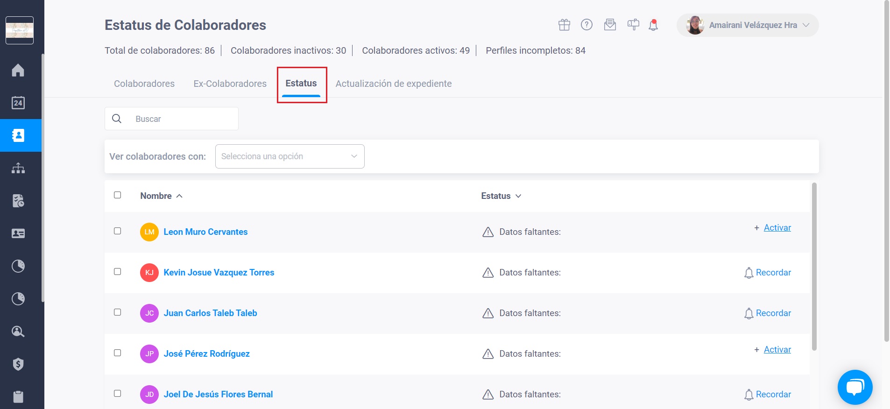
Task: Open the signpost icon in header
Action: coord(633,25)
